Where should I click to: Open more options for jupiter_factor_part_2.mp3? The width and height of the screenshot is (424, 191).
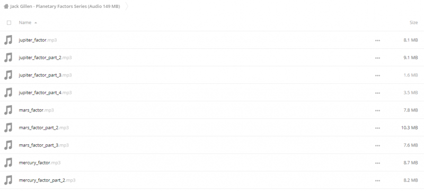point(377,58)
